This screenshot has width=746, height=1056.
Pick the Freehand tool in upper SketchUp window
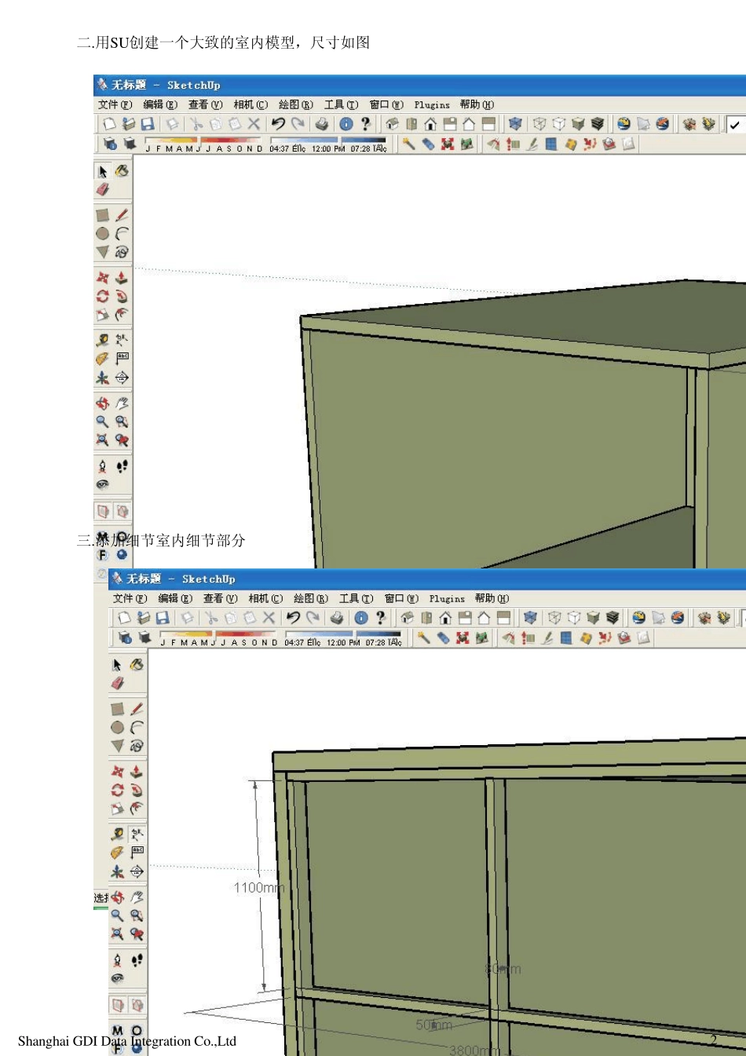[x=122, y=252]
